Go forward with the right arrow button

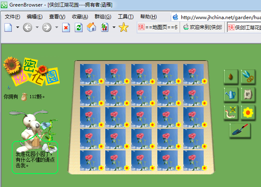(x=47, y=27)
